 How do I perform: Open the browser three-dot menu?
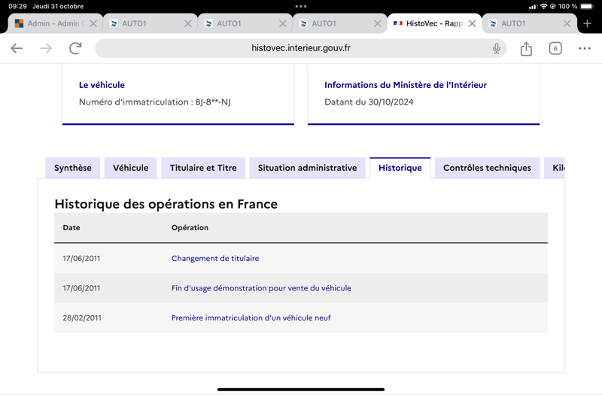click(585, 48)
